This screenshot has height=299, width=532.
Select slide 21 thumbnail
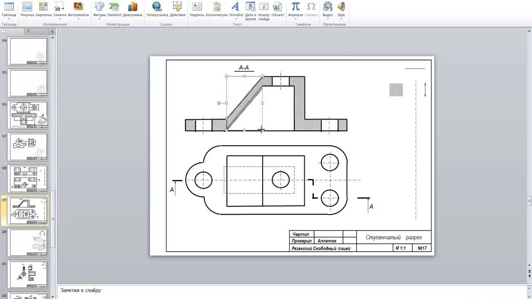(x=28, y=274)
